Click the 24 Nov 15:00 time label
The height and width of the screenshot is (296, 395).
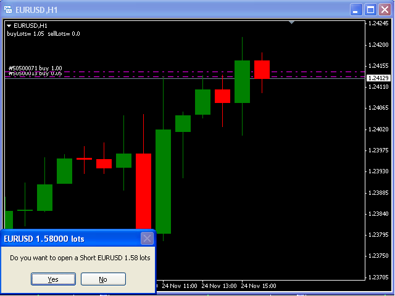pos(259,286)
